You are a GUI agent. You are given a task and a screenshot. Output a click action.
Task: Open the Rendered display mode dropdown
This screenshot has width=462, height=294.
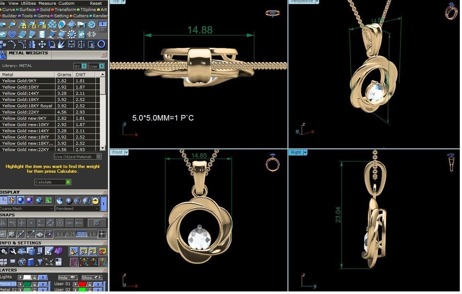pyautogui.click(x=77, y=208)
